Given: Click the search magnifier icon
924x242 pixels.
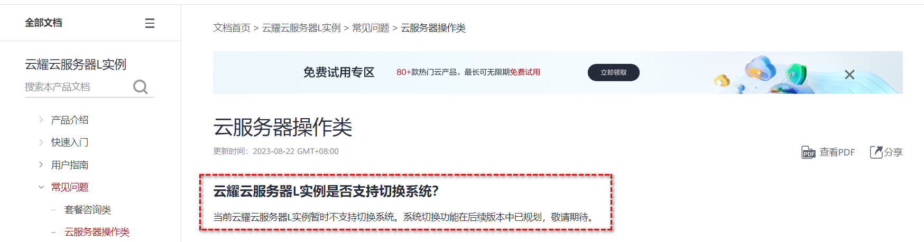Looking at the screenshot, I should click(x=141, y=86).
